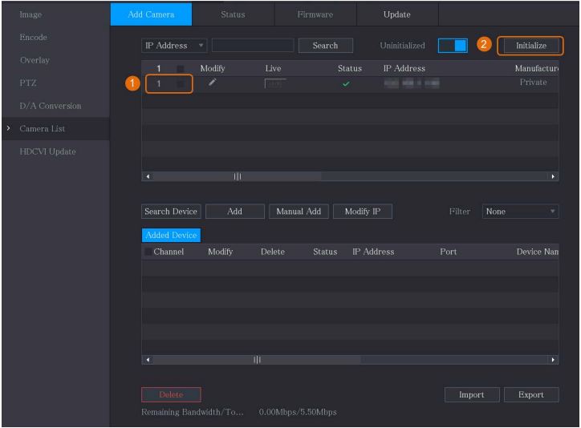Click the Delete column header in Added Device table
The height and width of the screenshot is (428, 581).
click(273, 252)
